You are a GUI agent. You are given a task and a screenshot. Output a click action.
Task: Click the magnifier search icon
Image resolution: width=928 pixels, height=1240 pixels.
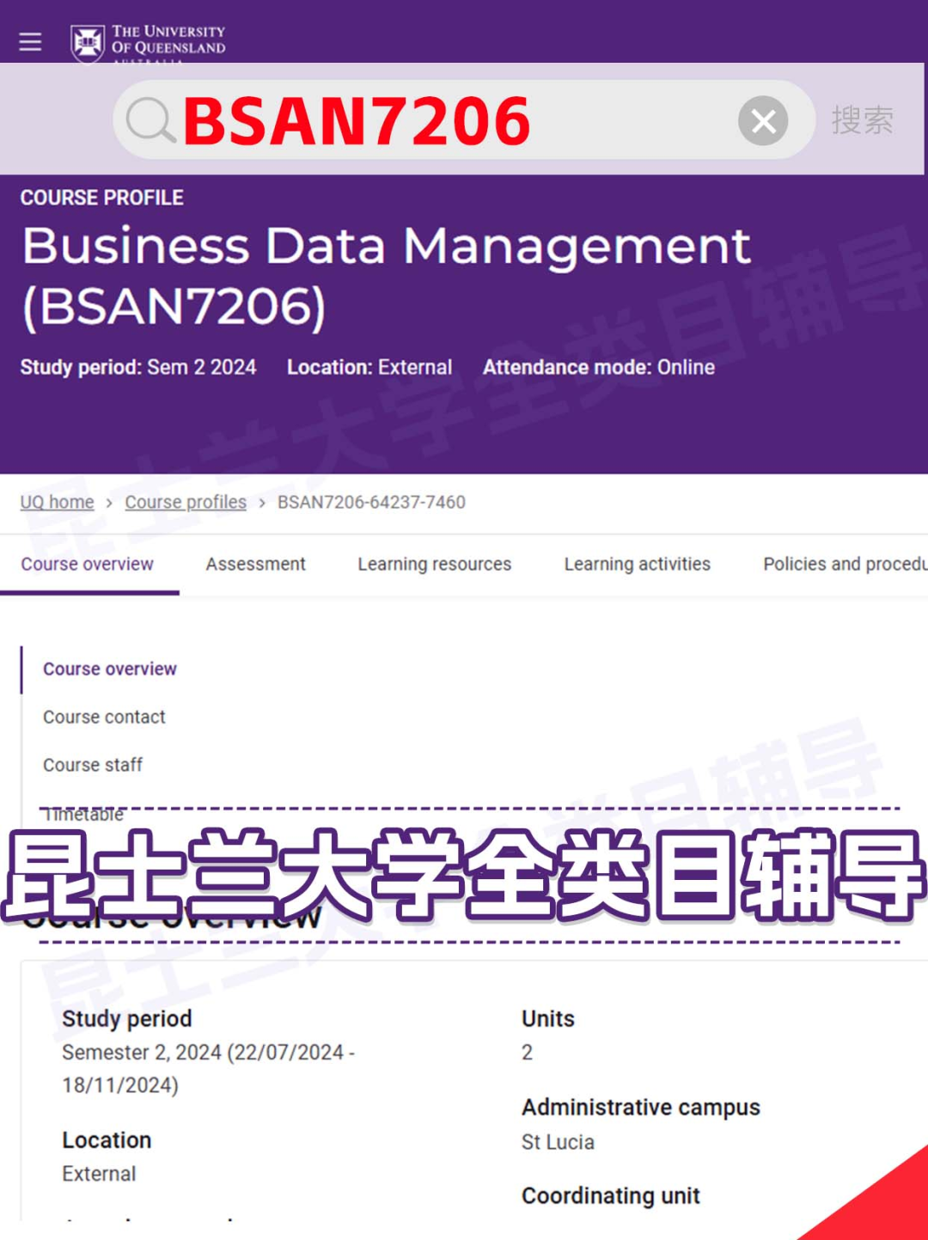click(x=150, y=119)
